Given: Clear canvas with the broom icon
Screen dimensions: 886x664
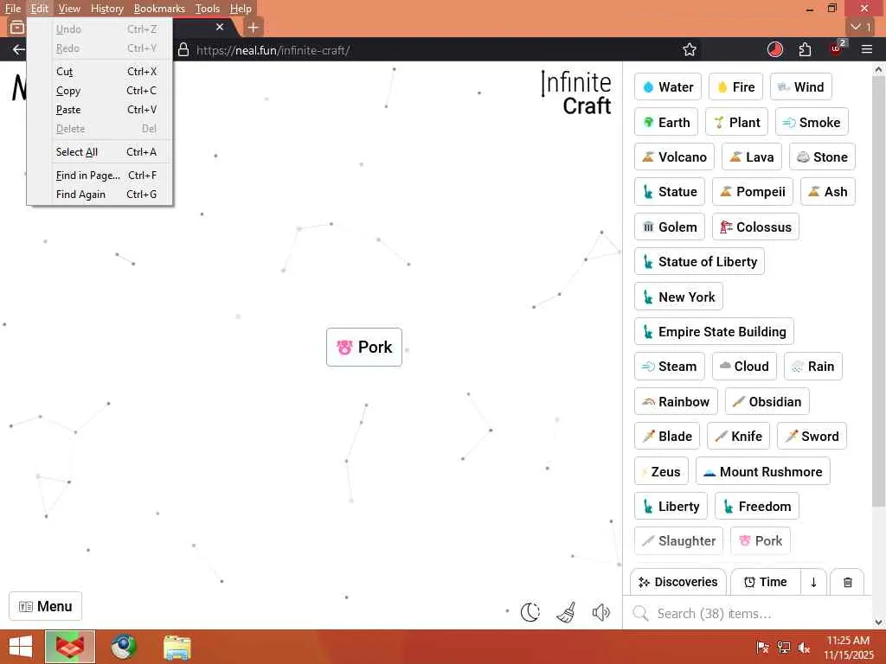Looking at the screenshot, I should 566,612.
